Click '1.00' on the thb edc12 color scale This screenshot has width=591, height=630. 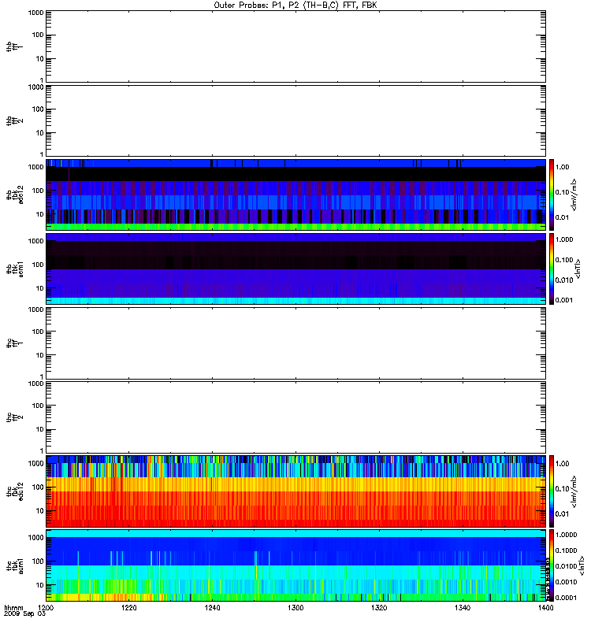[563, 167]
